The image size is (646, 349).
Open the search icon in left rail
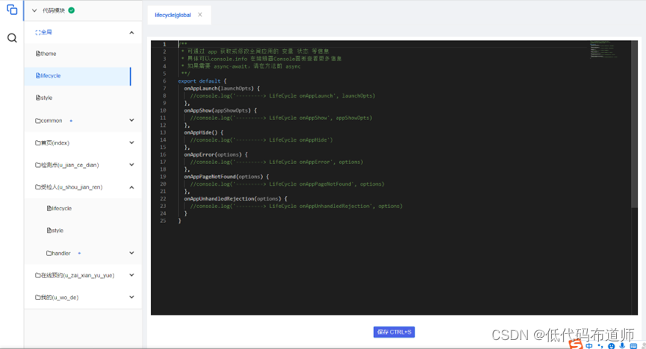pyautogui.click(x=12, y=38)
